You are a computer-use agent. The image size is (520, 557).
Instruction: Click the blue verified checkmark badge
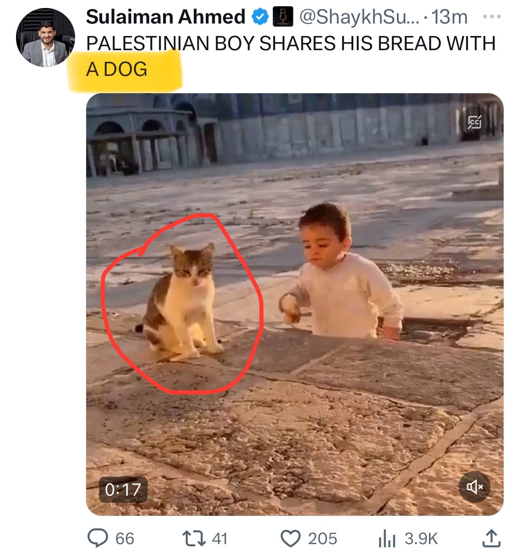click(x=260, y=17)
